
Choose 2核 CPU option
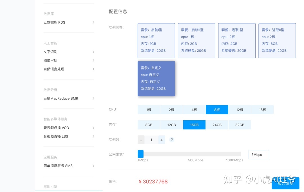[x=172, y=110]
